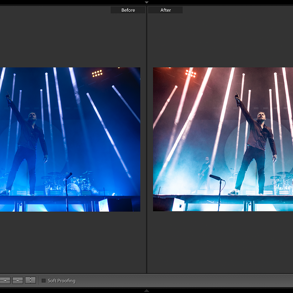293x293 pixels.
Task: Collapse the top panel with triangle arrow
Action: pyautogui.click(x=147, y=3)
